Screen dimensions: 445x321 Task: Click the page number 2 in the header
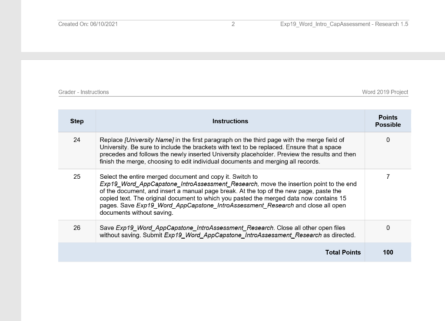233,24
